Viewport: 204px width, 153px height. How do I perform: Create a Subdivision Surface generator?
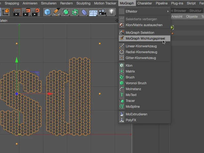pyautogui.click(x=66, y=11)
